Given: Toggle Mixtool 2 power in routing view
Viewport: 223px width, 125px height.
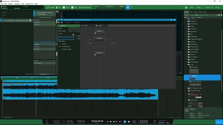Looking at the screenshot, I should pos(95,55).
